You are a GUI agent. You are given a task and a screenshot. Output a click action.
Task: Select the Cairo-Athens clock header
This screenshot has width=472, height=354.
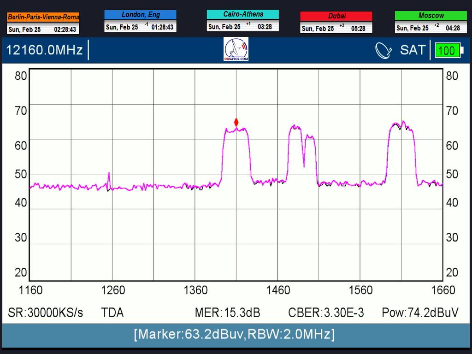[243, 14]
